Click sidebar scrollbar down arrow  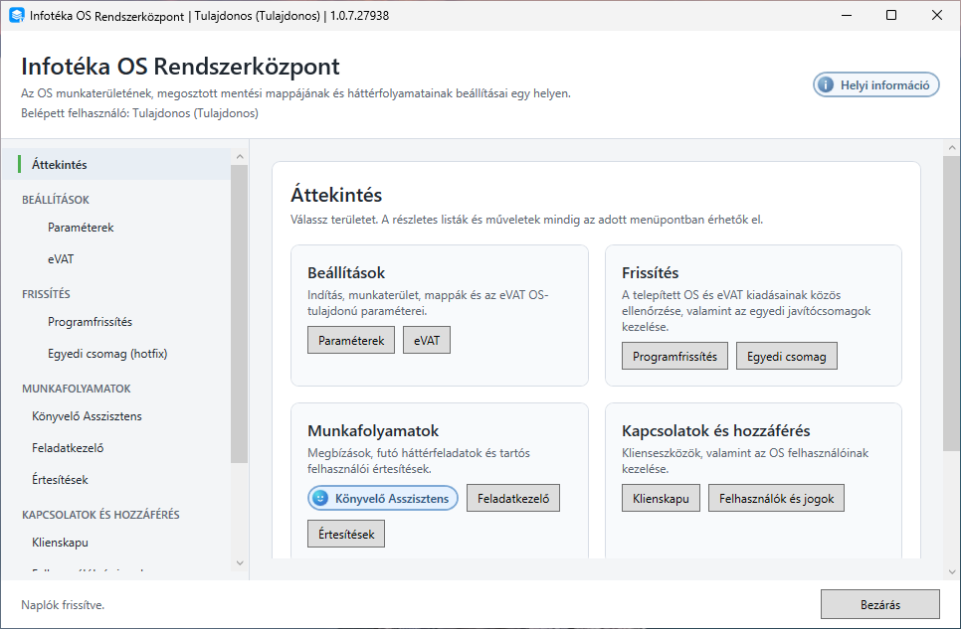tap(240, 562)
